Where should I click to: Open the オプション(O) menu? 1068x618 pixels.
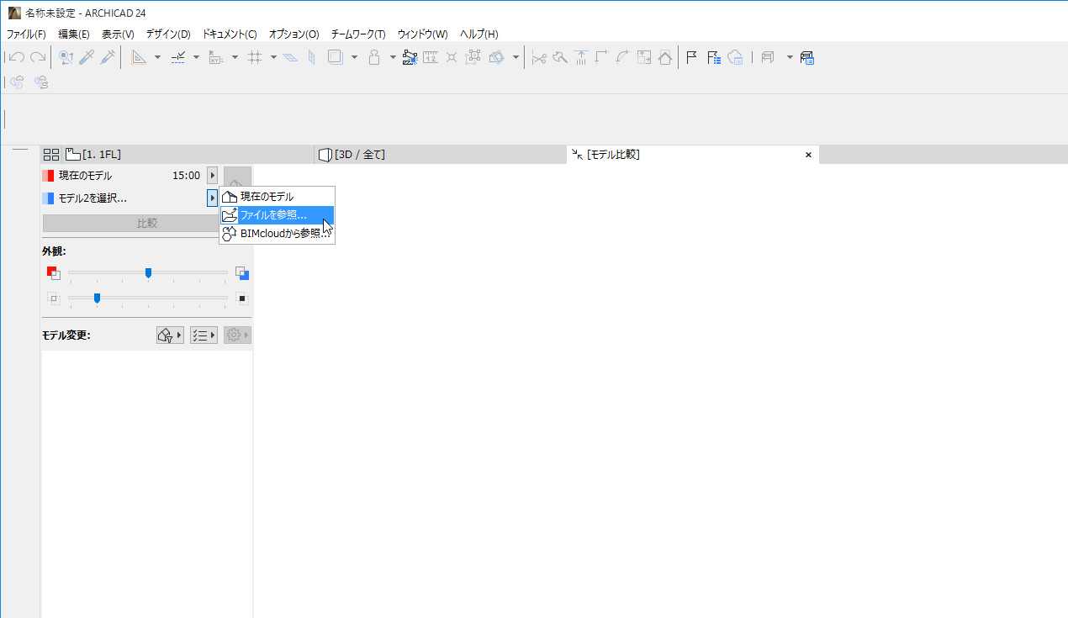coord(293,34)
